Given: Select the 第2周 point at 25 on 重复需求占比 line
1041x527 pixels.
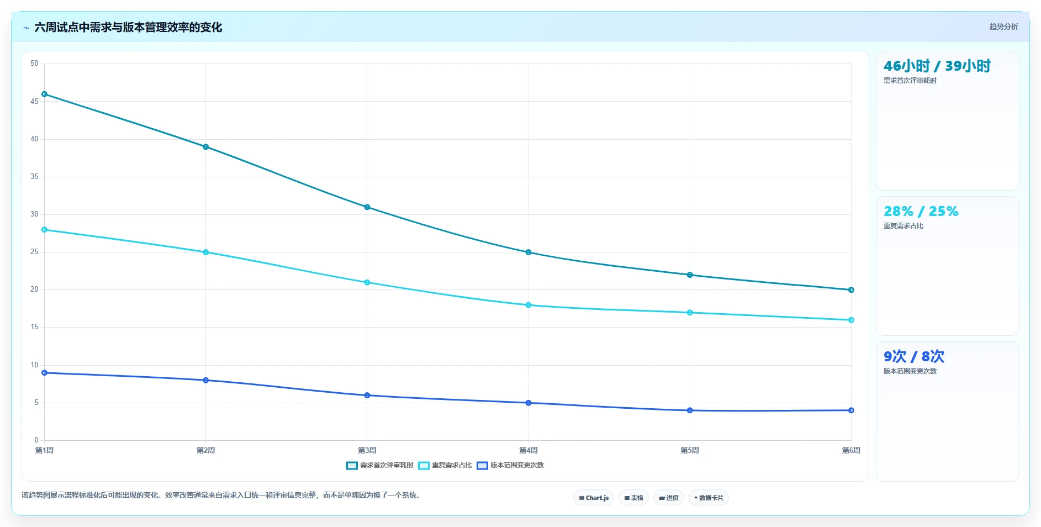Looking at the screenshot, I should [206, 252].
